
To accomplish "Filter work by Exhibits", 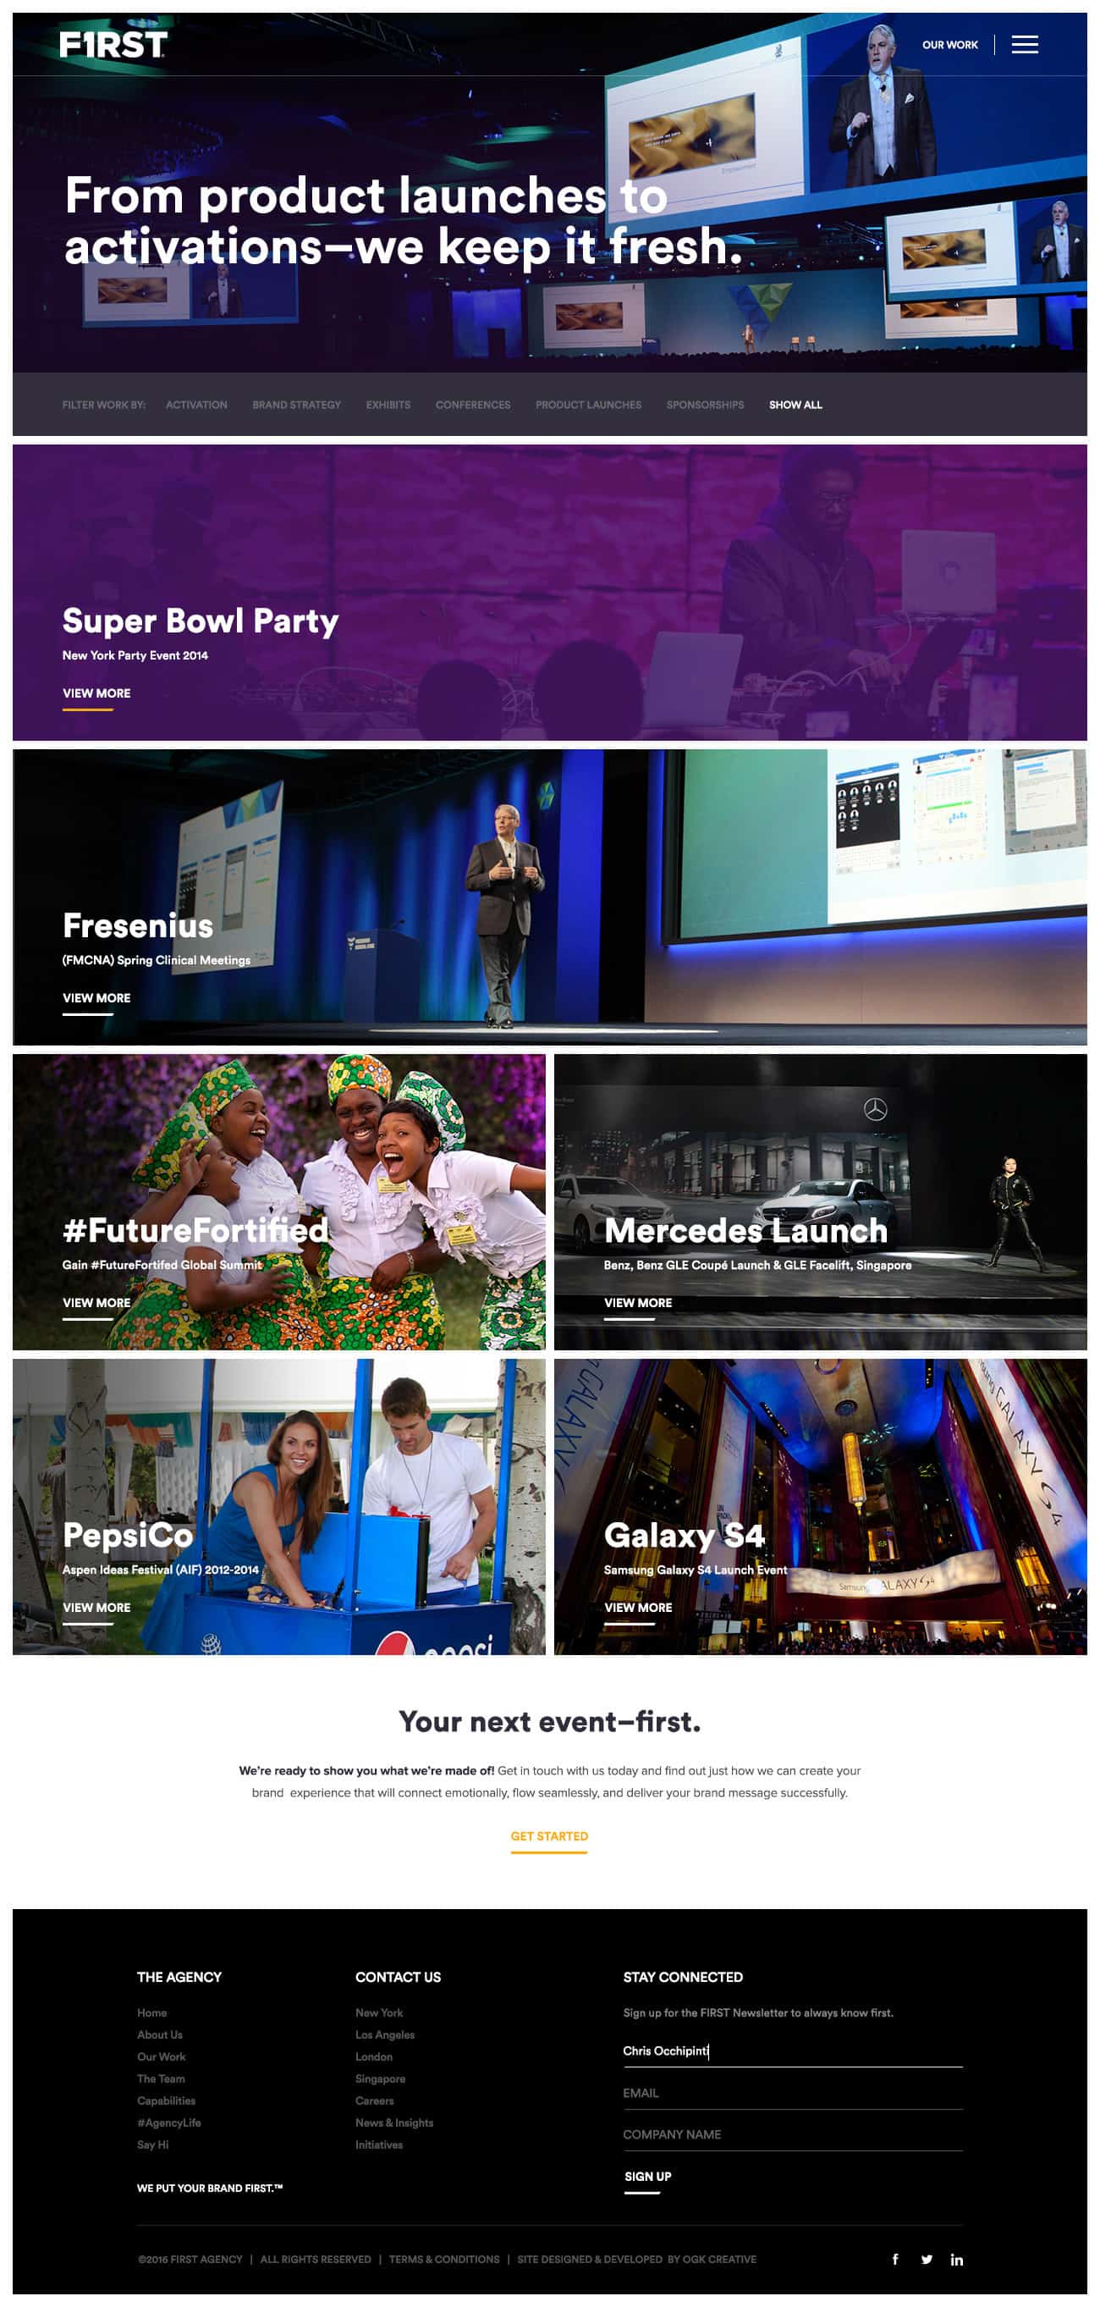I will 388,405.
